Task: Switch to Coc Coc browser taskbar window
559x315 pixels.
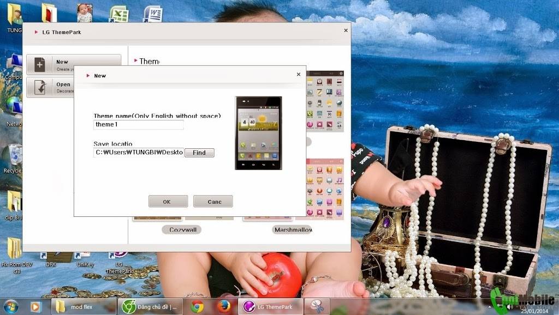Action: click(x=150, y=306)
